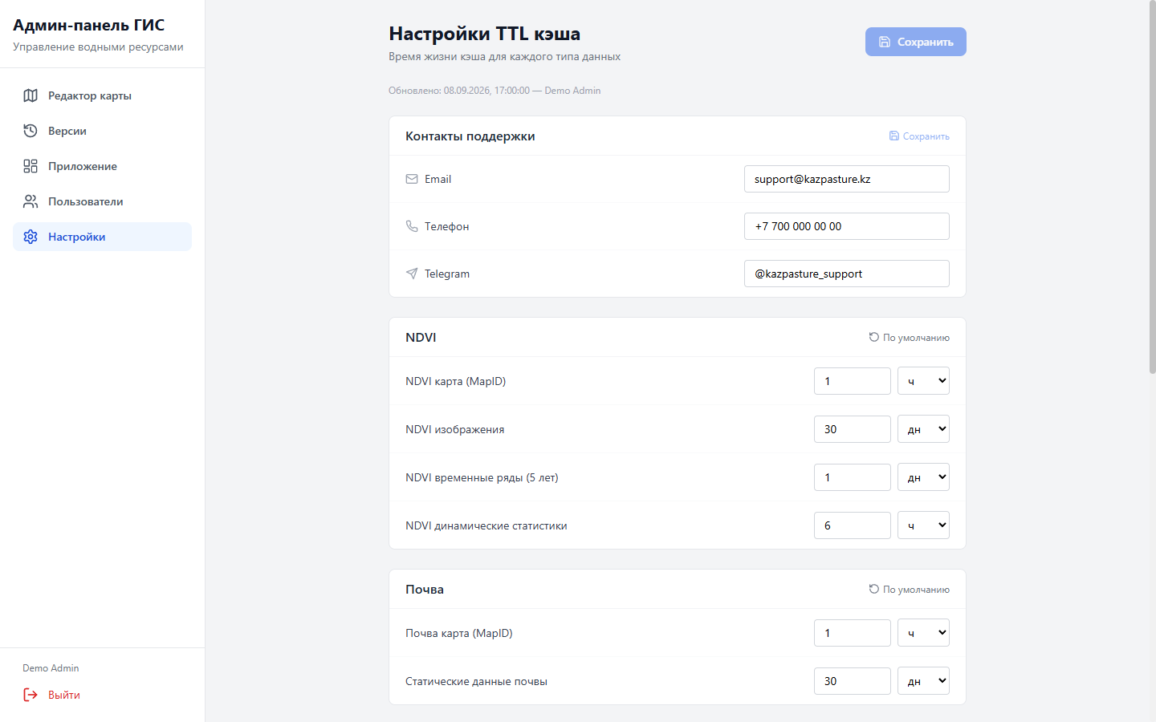Reset NDVI section with По умолчанию
This screenshot has width=1156, height=722.
tap(909, 338)
